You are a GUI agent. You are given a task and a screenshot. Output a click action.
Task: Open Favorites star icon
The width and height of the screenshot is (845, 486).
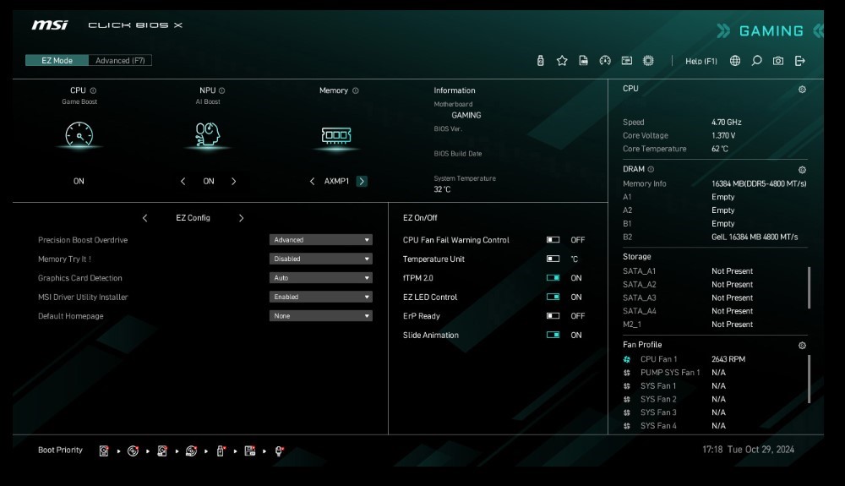[562, 61]
